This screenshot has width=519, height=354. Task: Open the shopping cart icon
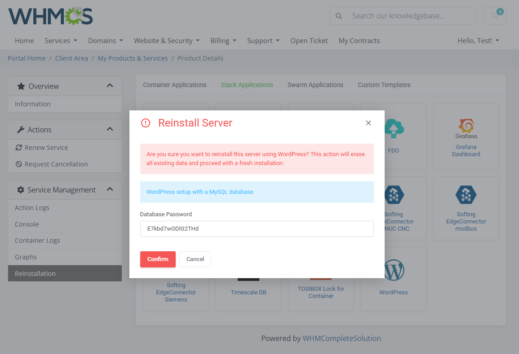pyautogui.click(x=494, y=15)
